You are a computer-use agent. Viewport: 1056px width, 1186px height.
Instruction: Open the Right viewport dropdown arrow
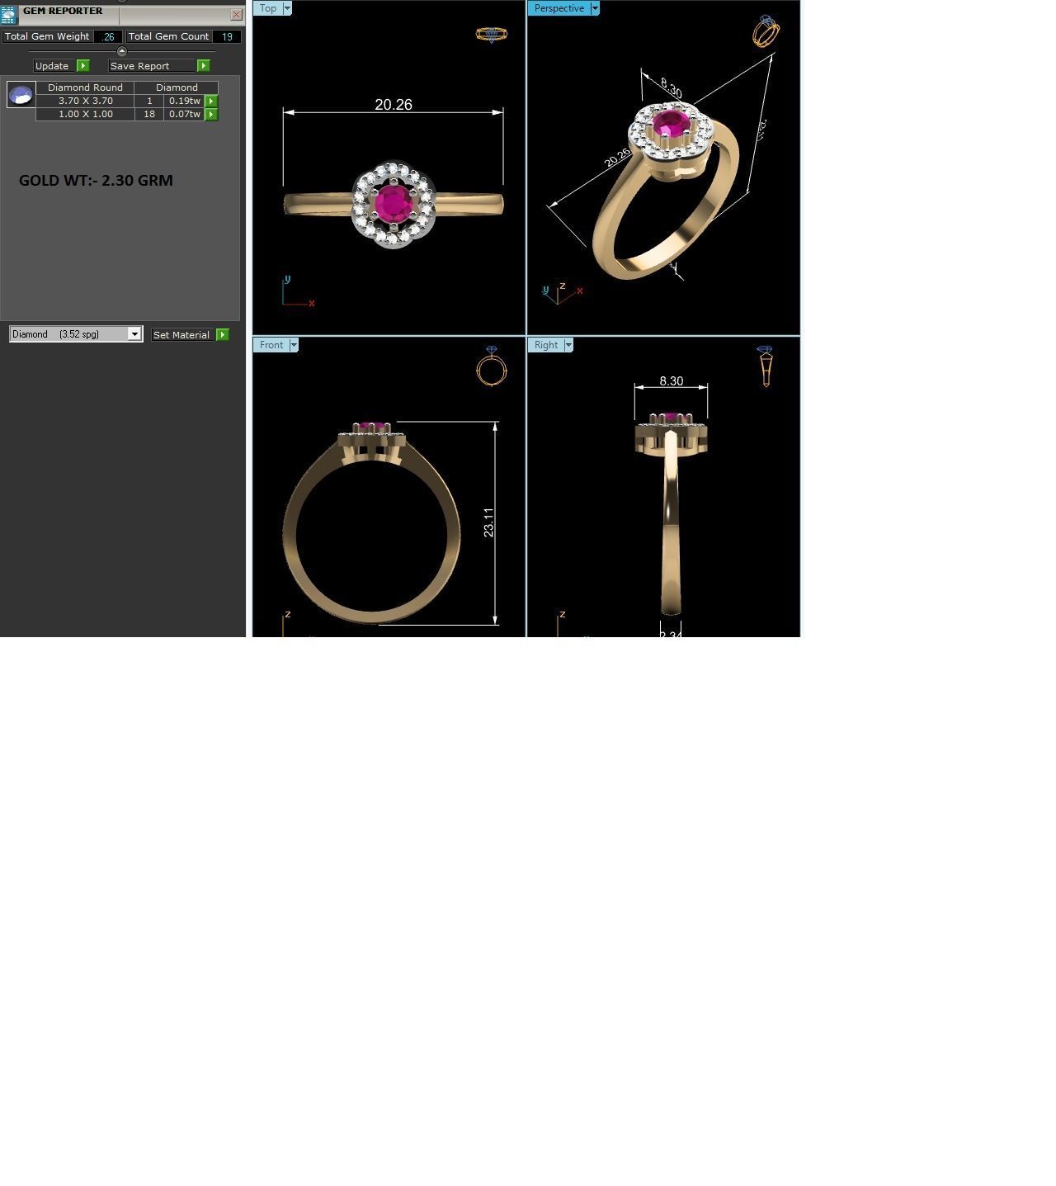pos(568,345)
